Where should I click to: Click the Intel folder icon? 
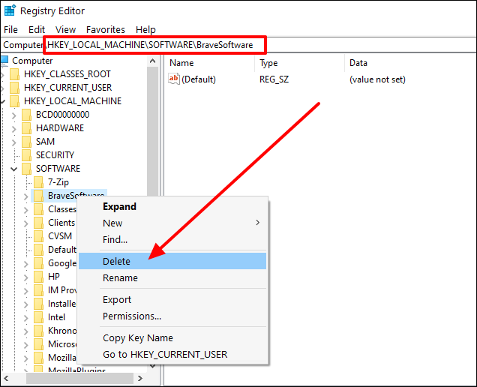[38, 317]
